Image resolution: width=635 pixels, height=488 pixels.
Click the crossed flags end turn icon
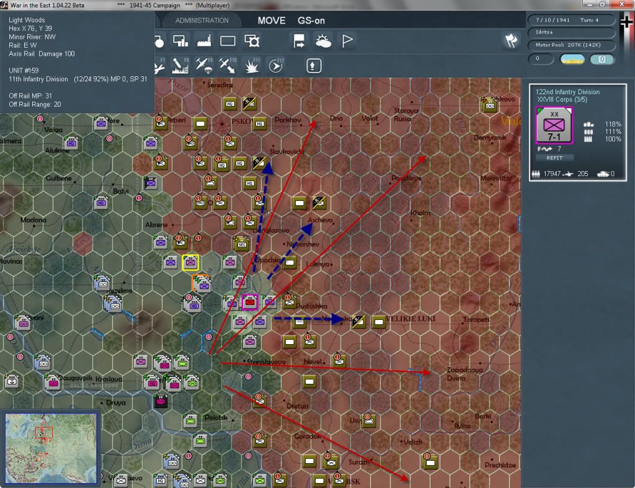(511, 40)
